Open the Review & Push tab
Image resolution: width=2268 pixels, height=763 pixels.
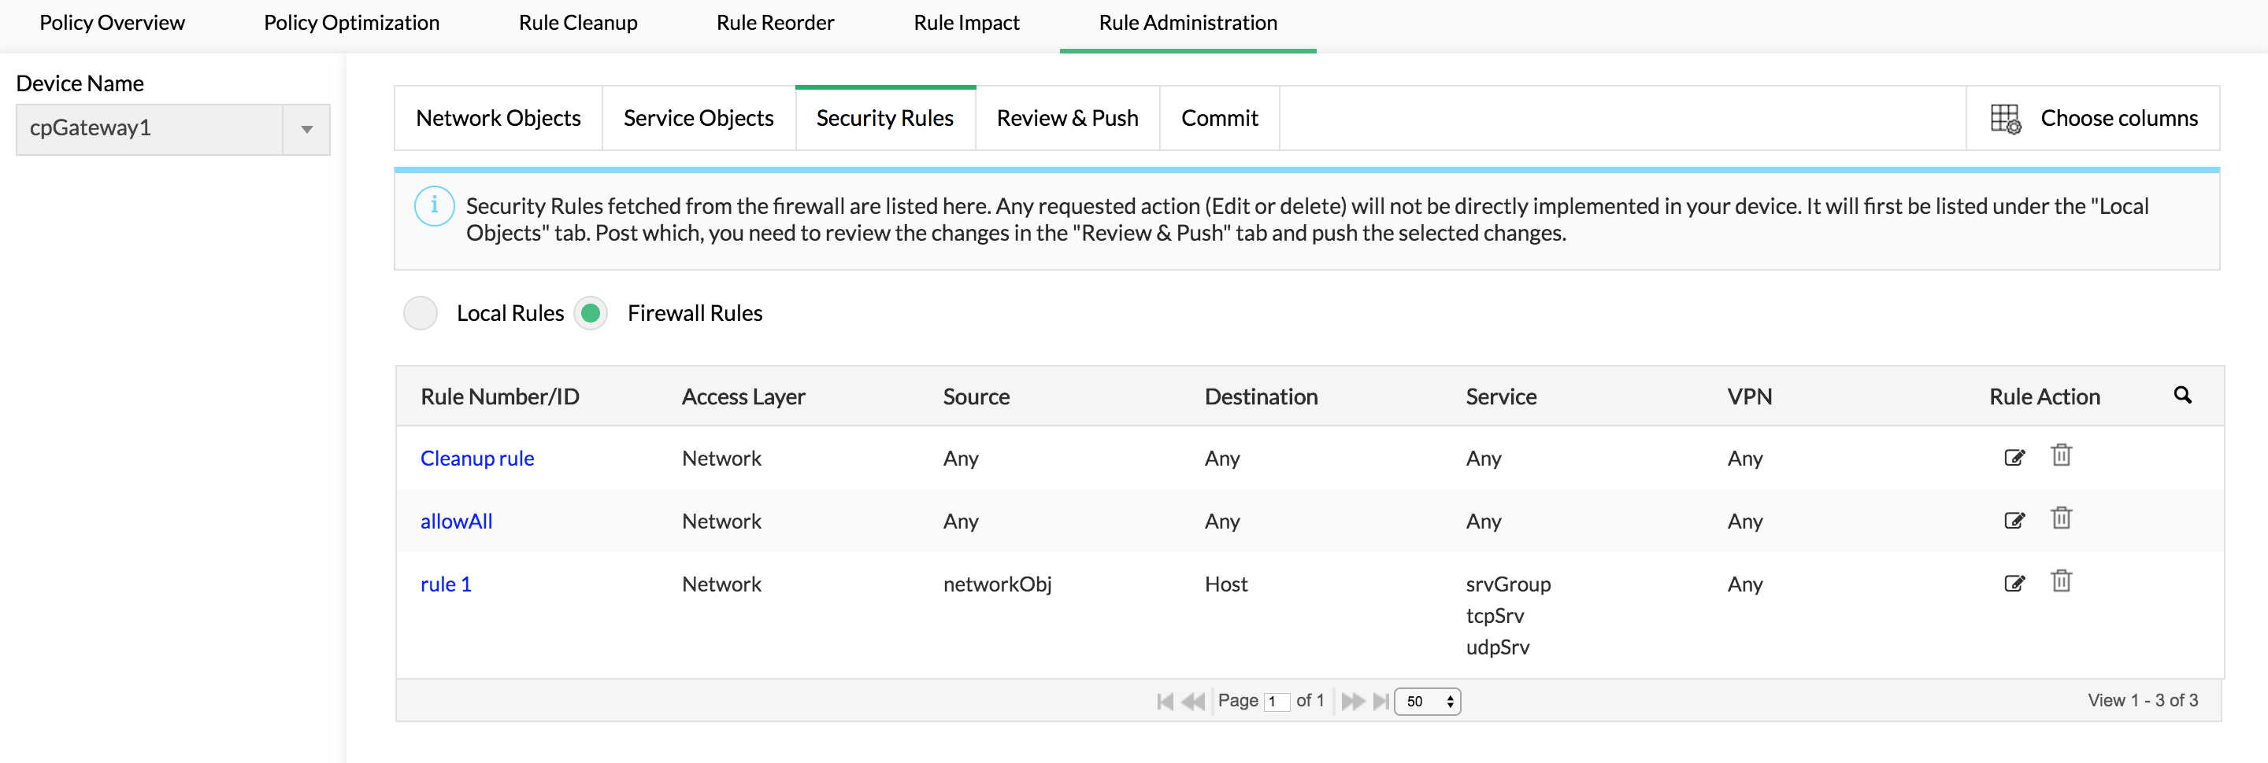[1066, 118]
